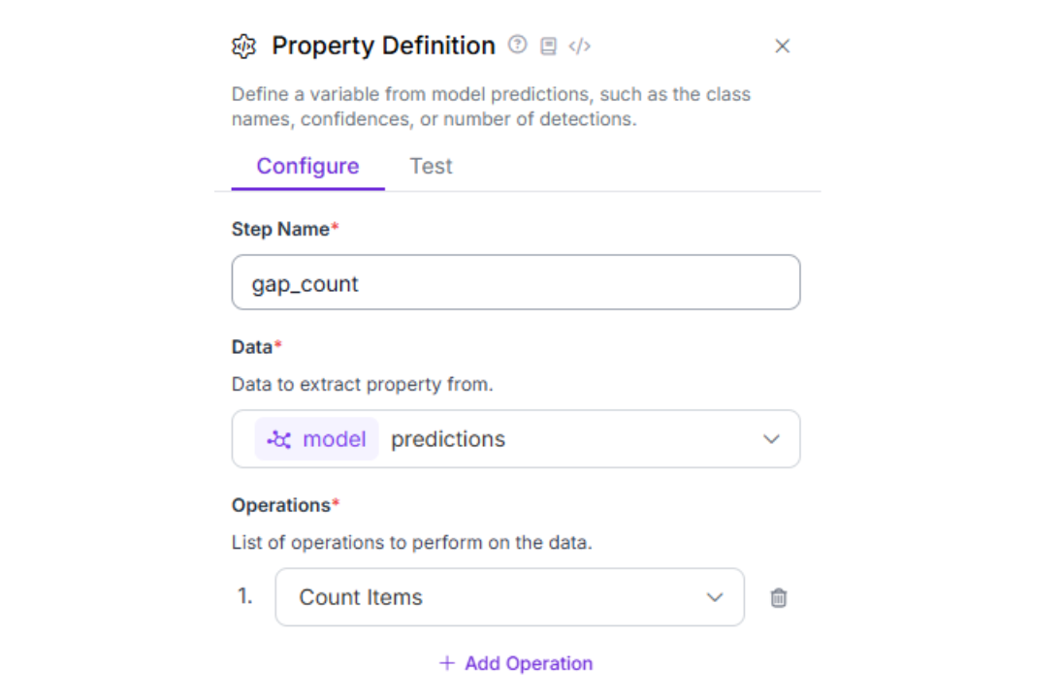Focus the Step Name input field

point(515,283)
